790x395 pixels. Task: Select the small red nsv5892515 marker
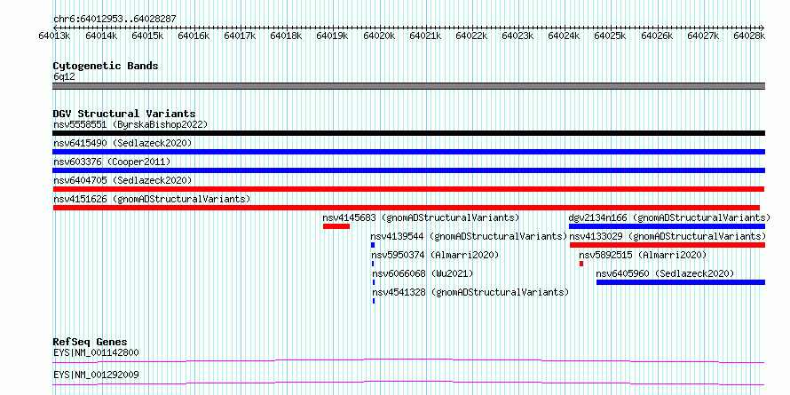point(581,264)
